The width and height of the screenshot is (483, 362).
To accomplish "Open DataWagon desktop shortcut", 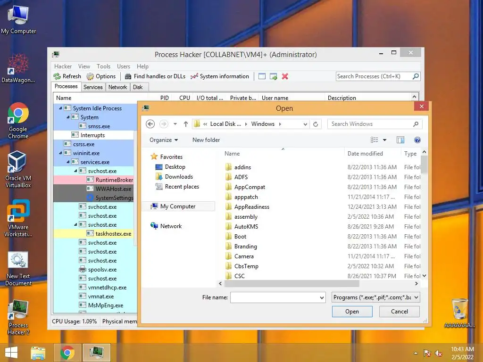I will point(18,68).
